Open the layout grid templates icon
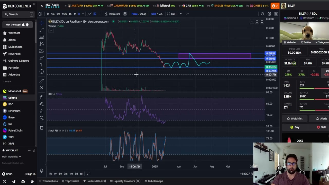 coord(125,14)
